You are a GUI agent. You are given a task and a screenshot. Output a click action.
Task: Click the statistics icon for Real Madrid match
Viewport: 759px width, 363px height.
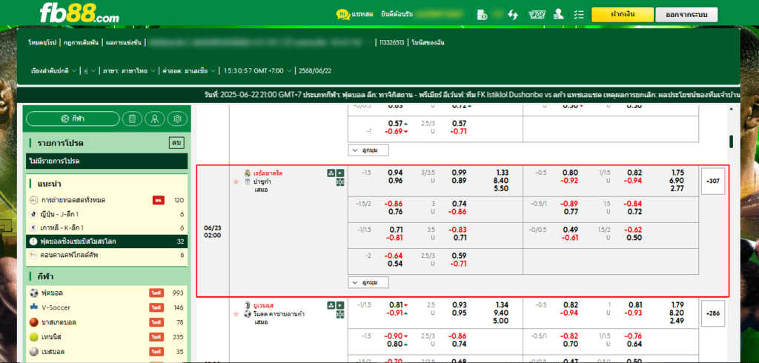[x=331, y=173]
